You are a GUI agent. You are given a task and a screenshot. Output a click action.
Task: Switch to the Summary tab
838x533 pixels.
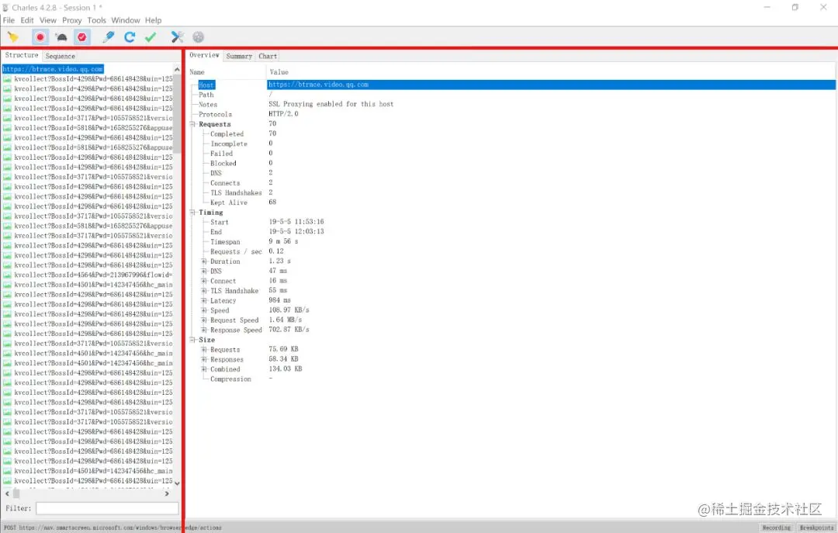239,56
